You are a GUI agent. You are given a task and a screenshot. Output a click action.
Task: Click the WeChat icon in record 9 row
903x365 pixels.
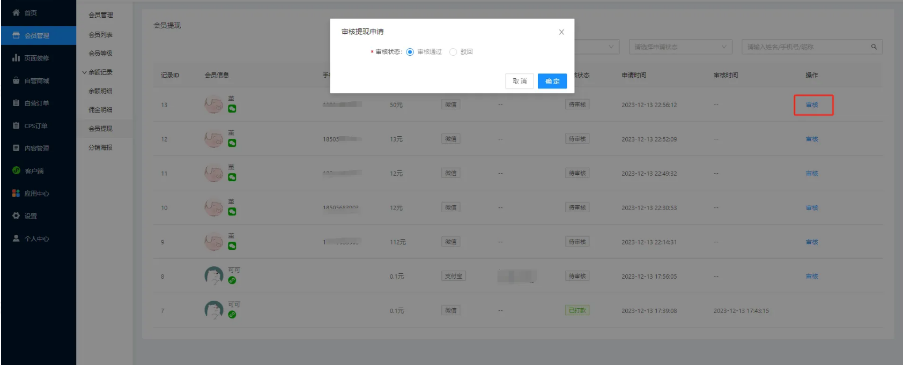(x=232, y=246)
